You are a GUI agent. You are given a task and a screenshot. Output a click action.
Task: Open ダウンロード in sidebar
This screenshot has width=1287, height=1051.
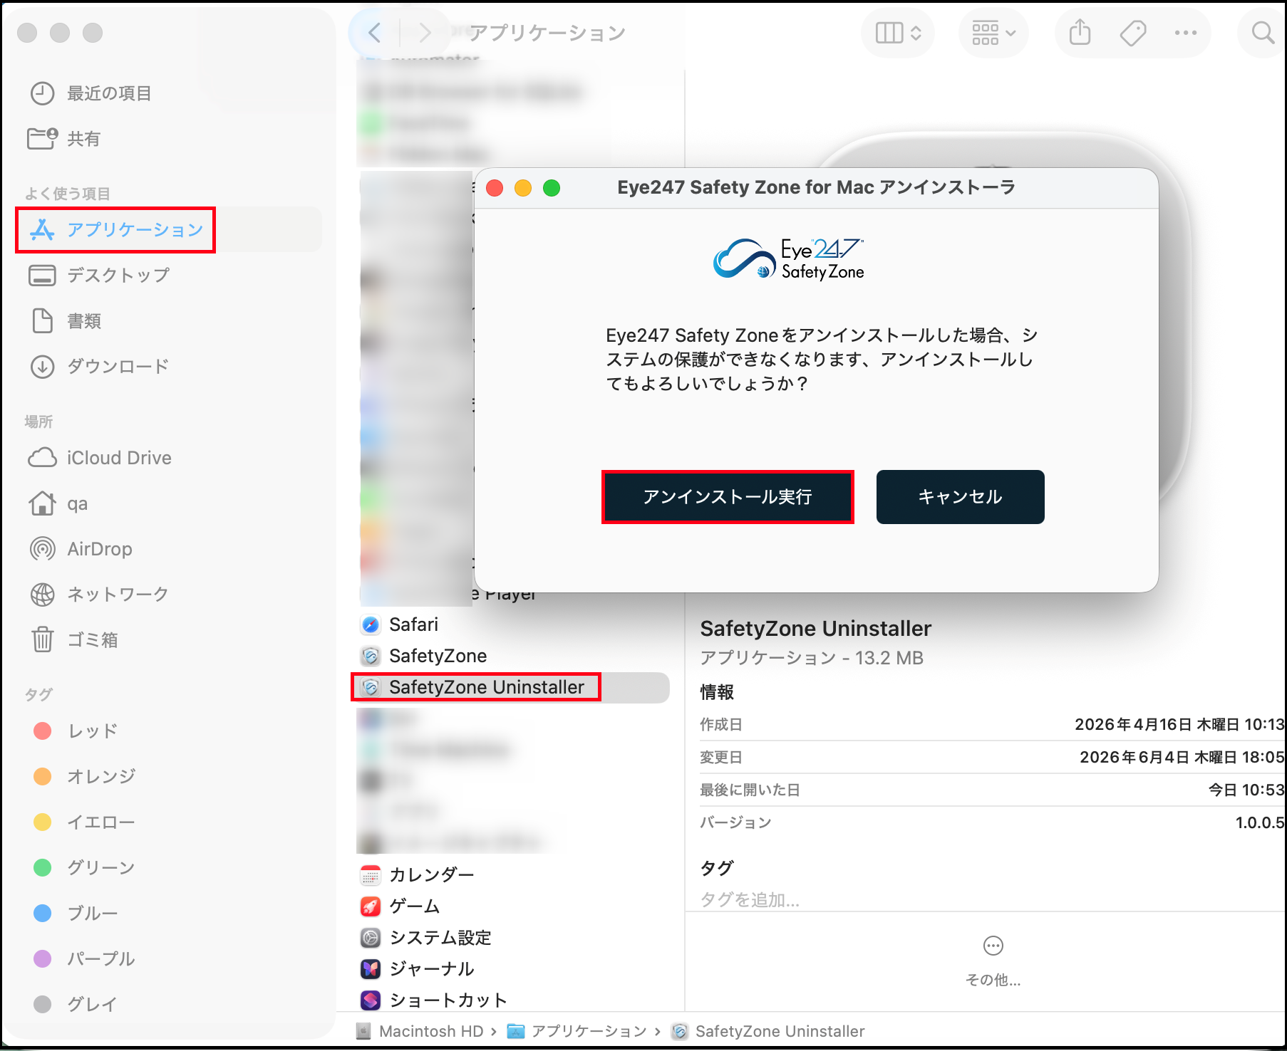click(100, 367)
